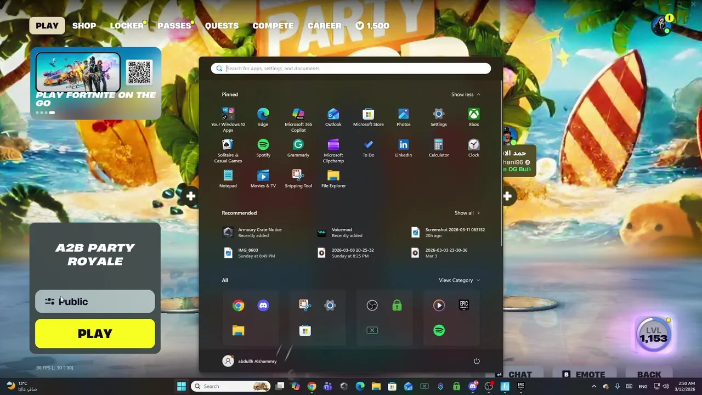This screenshot has height=395, width=702.
Task: Launch the Xbox app
Action: tap(474, 117)
